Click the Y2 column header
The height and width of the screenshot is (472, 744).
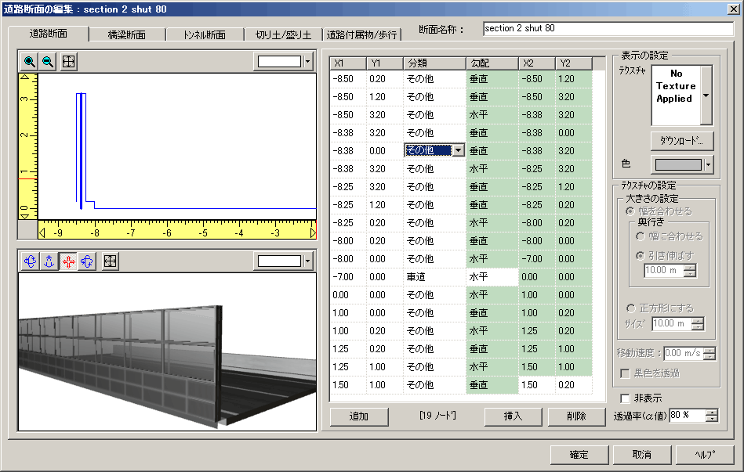click(x=574, y=63)
